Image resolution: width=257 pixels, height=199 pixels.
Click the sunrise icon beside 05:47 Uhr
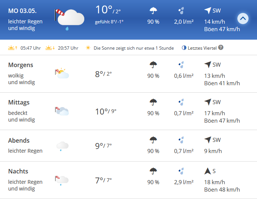[x=13, y=48]
